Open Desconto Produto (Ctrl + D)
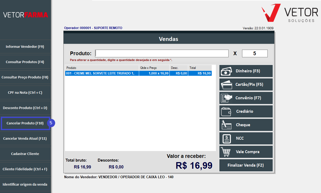 [25, 108]
